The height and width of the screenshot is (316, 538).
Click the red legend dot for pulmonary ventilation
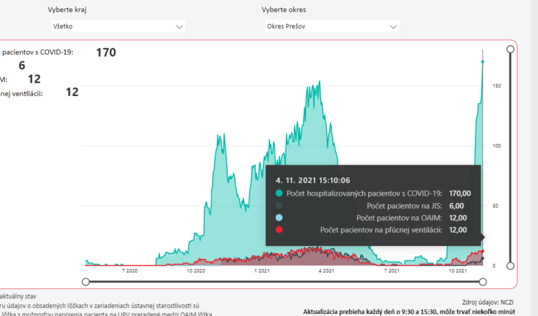[x=279, y=229]
